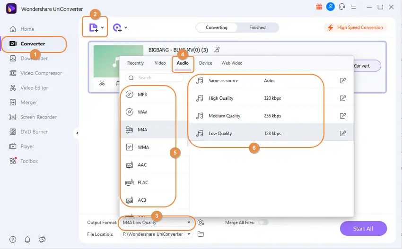Screen dimensions: 402x249
Task: Select the Web Video tab
Action: [232, 63]
